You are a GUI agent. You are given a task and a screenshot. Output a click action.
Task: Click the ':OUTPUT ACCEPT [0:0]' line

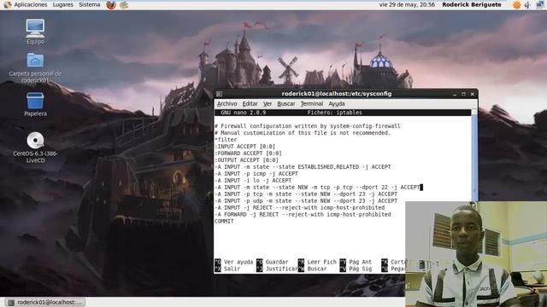click(x=247, y=160)
